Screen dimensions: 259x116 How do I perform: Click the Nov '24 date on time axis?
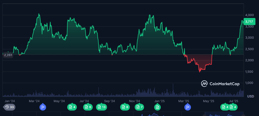[x=134, y=101]
